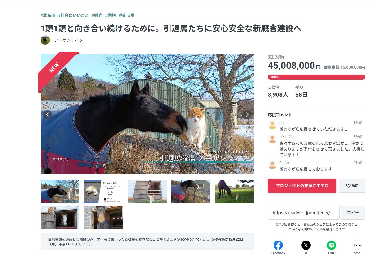Screen dimensions: 375x262
Task: Select white horse in stable thumbnail
Action: click(x=60, y=217)
